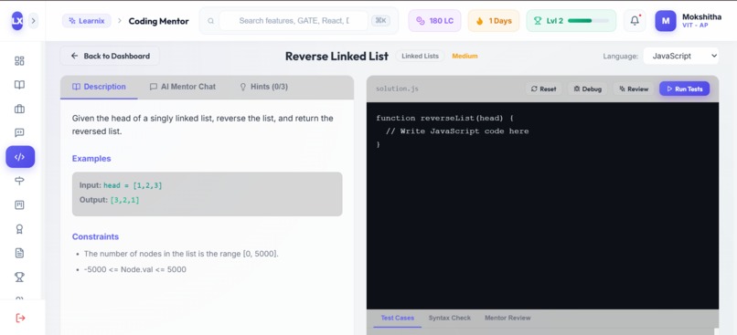Click the Medium difficulty label
Image resolution: width=737 pixels, height=335 pixels.
(465, 56)
